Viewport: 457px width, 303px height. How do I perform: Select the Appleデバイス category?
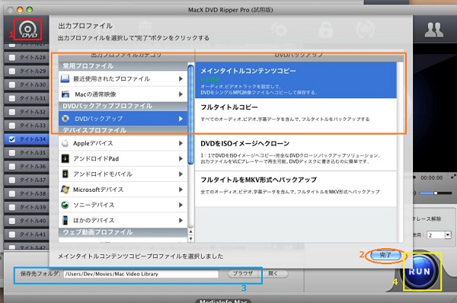click(123, 143)
